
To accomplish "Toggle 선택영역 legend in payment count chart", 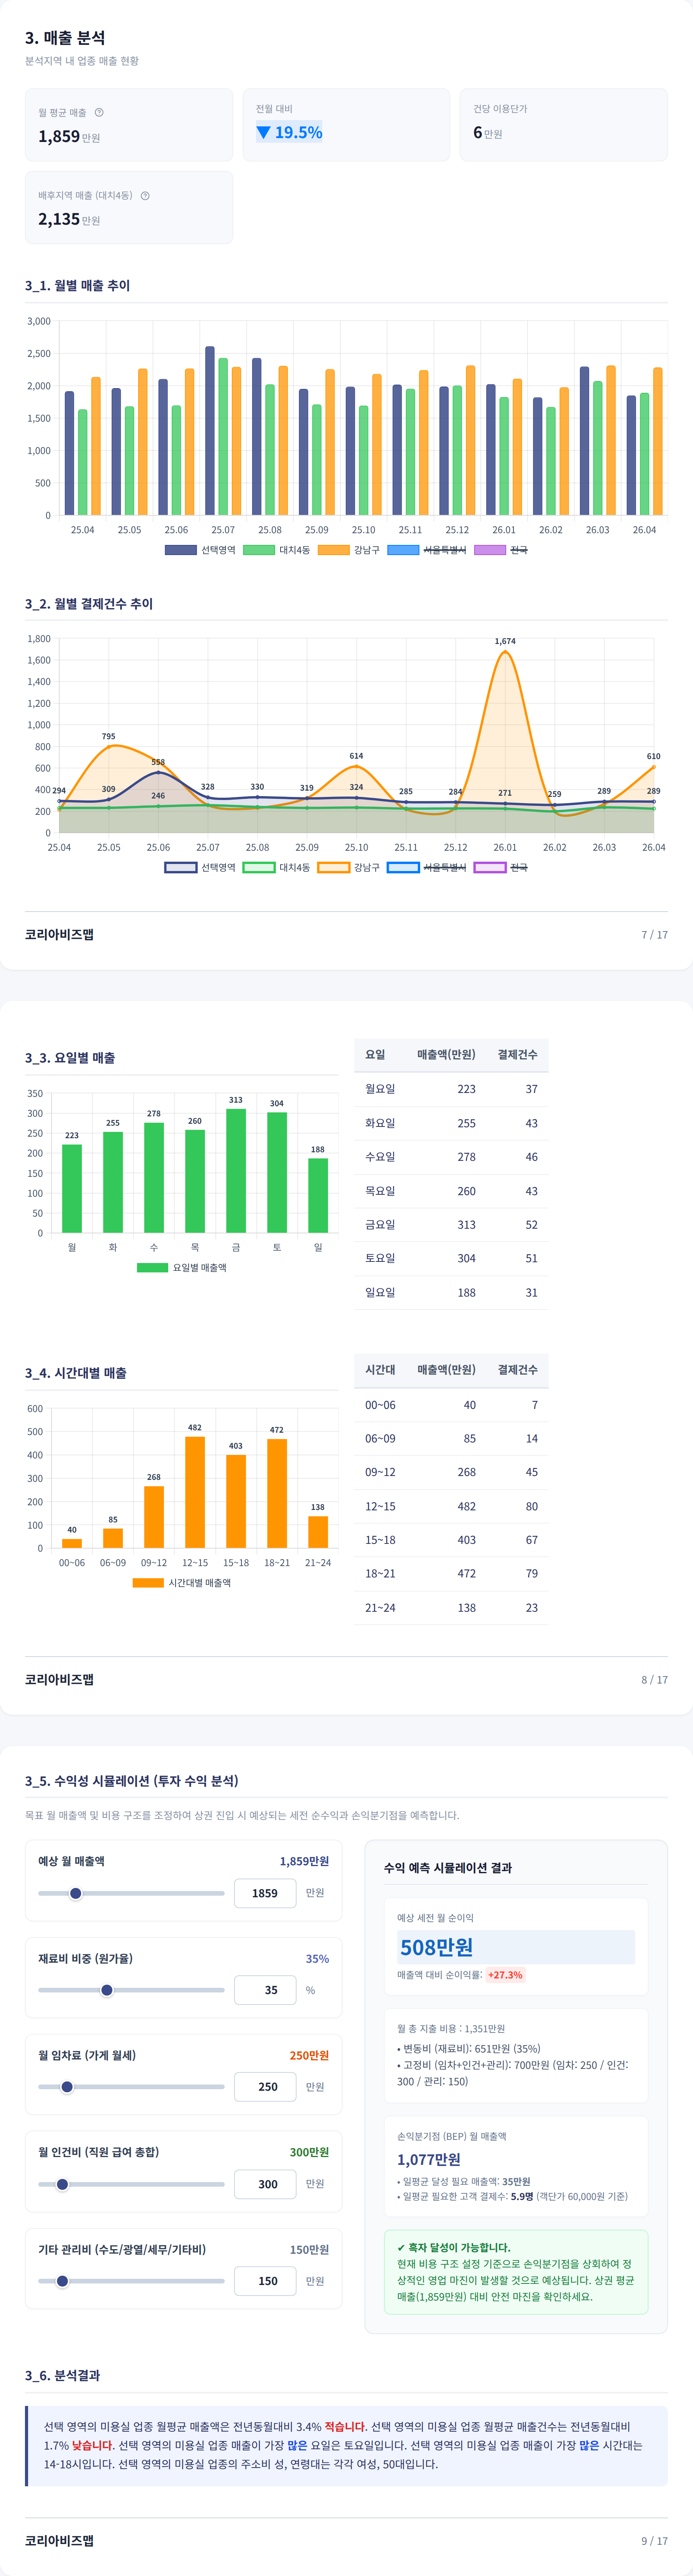I will [200, 867].
